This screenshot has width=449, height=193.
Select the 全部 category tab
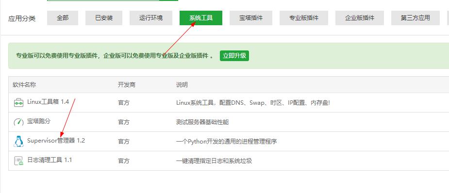coord(63,18)
